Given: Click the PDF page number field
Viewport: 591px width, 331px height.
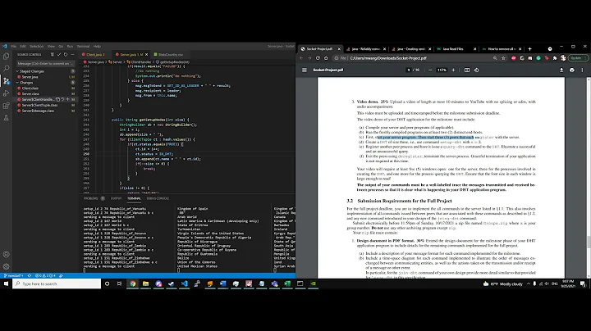Looking at the screenshot, I should coord(408,70).
